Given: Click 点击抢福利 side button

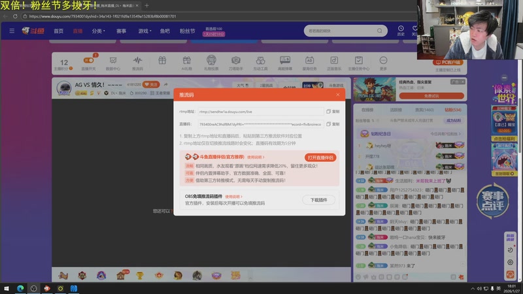Looking at the screenshot, I should click(x=504, y=139).
